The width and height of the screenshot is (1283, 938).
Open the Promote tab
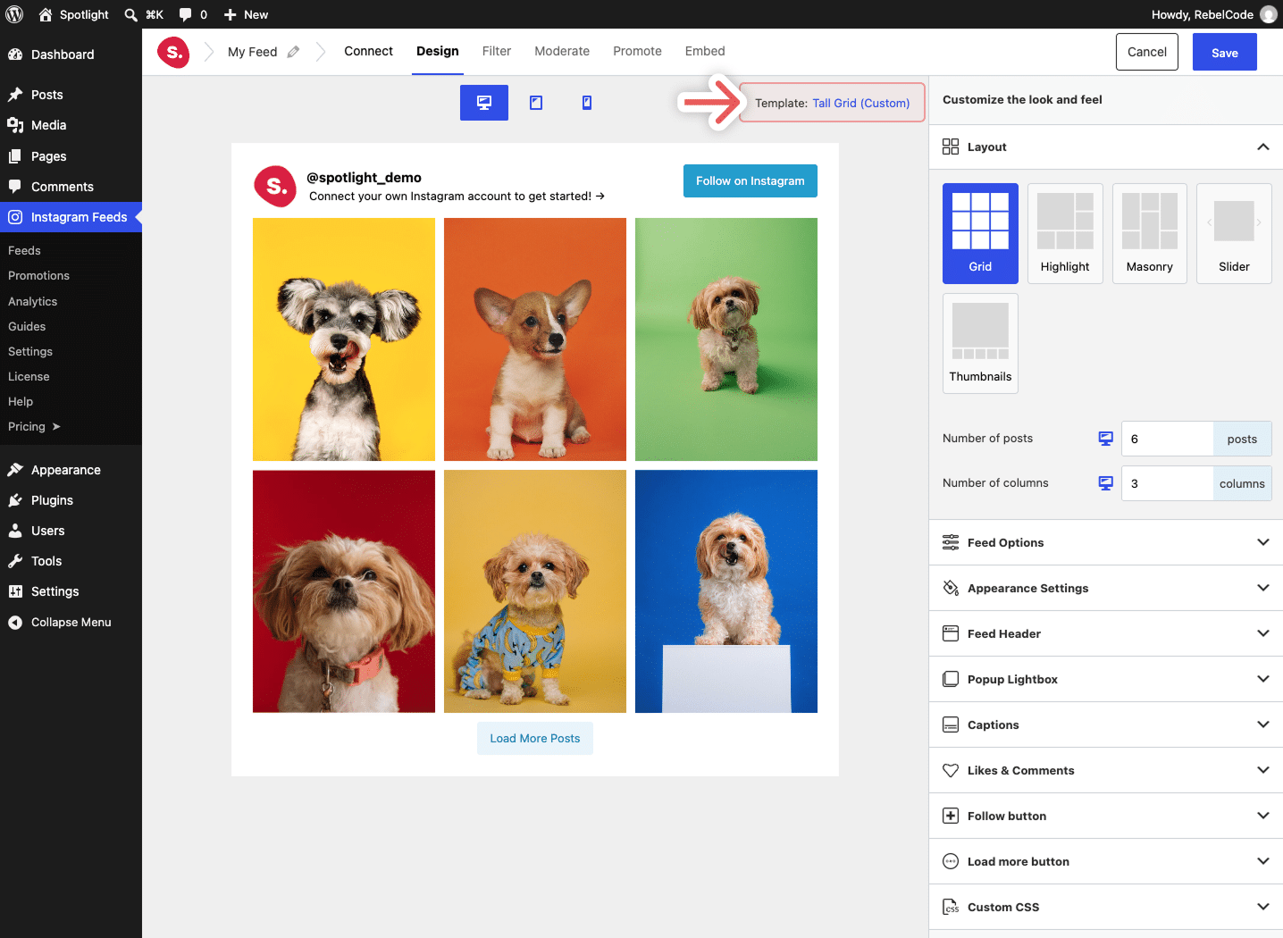[637, 52]
